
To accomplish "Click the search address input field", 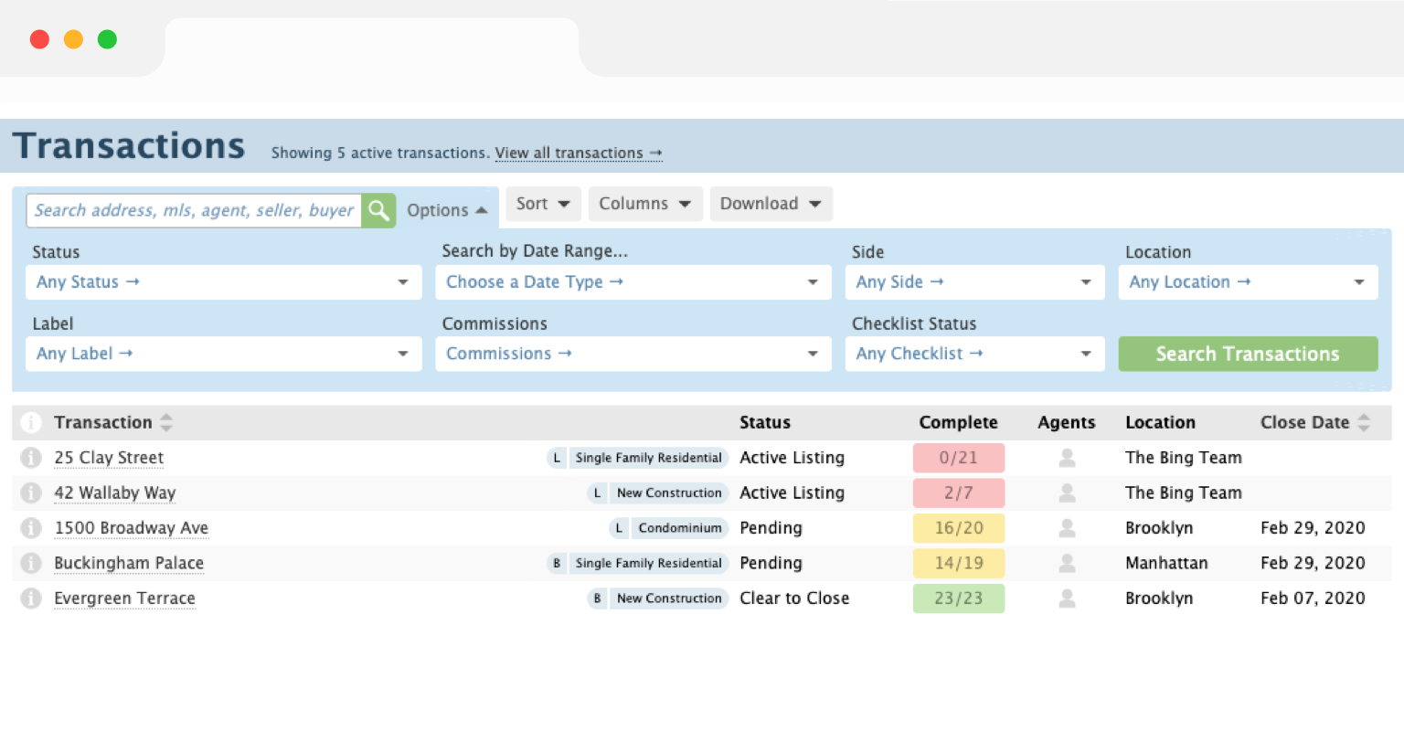I will coord(194,210).
